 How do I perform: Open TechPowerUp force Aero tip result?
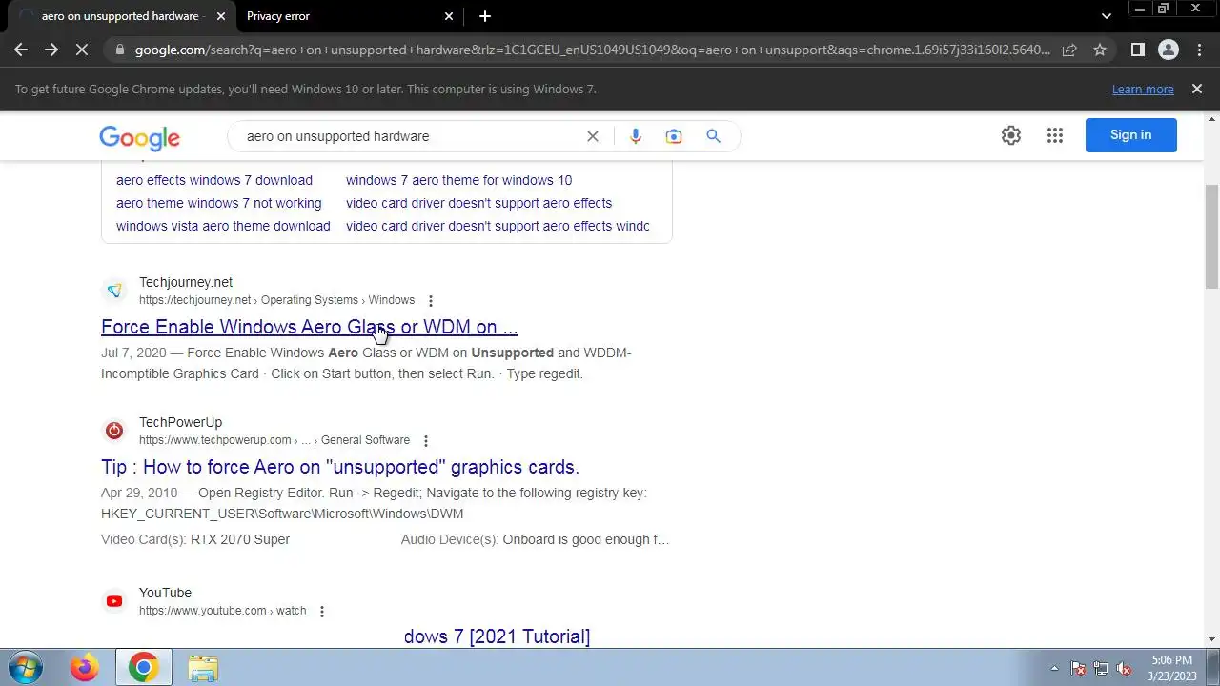340,467
